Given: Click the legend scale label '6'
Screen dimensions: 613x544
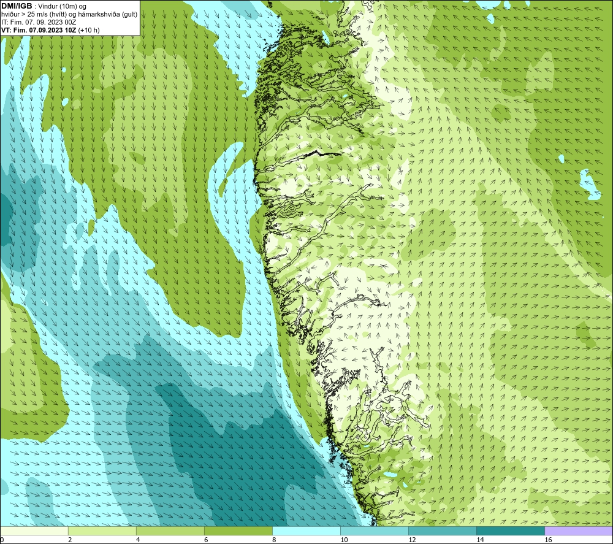Looking at the screenshot, I should click(x=206, y=540).
